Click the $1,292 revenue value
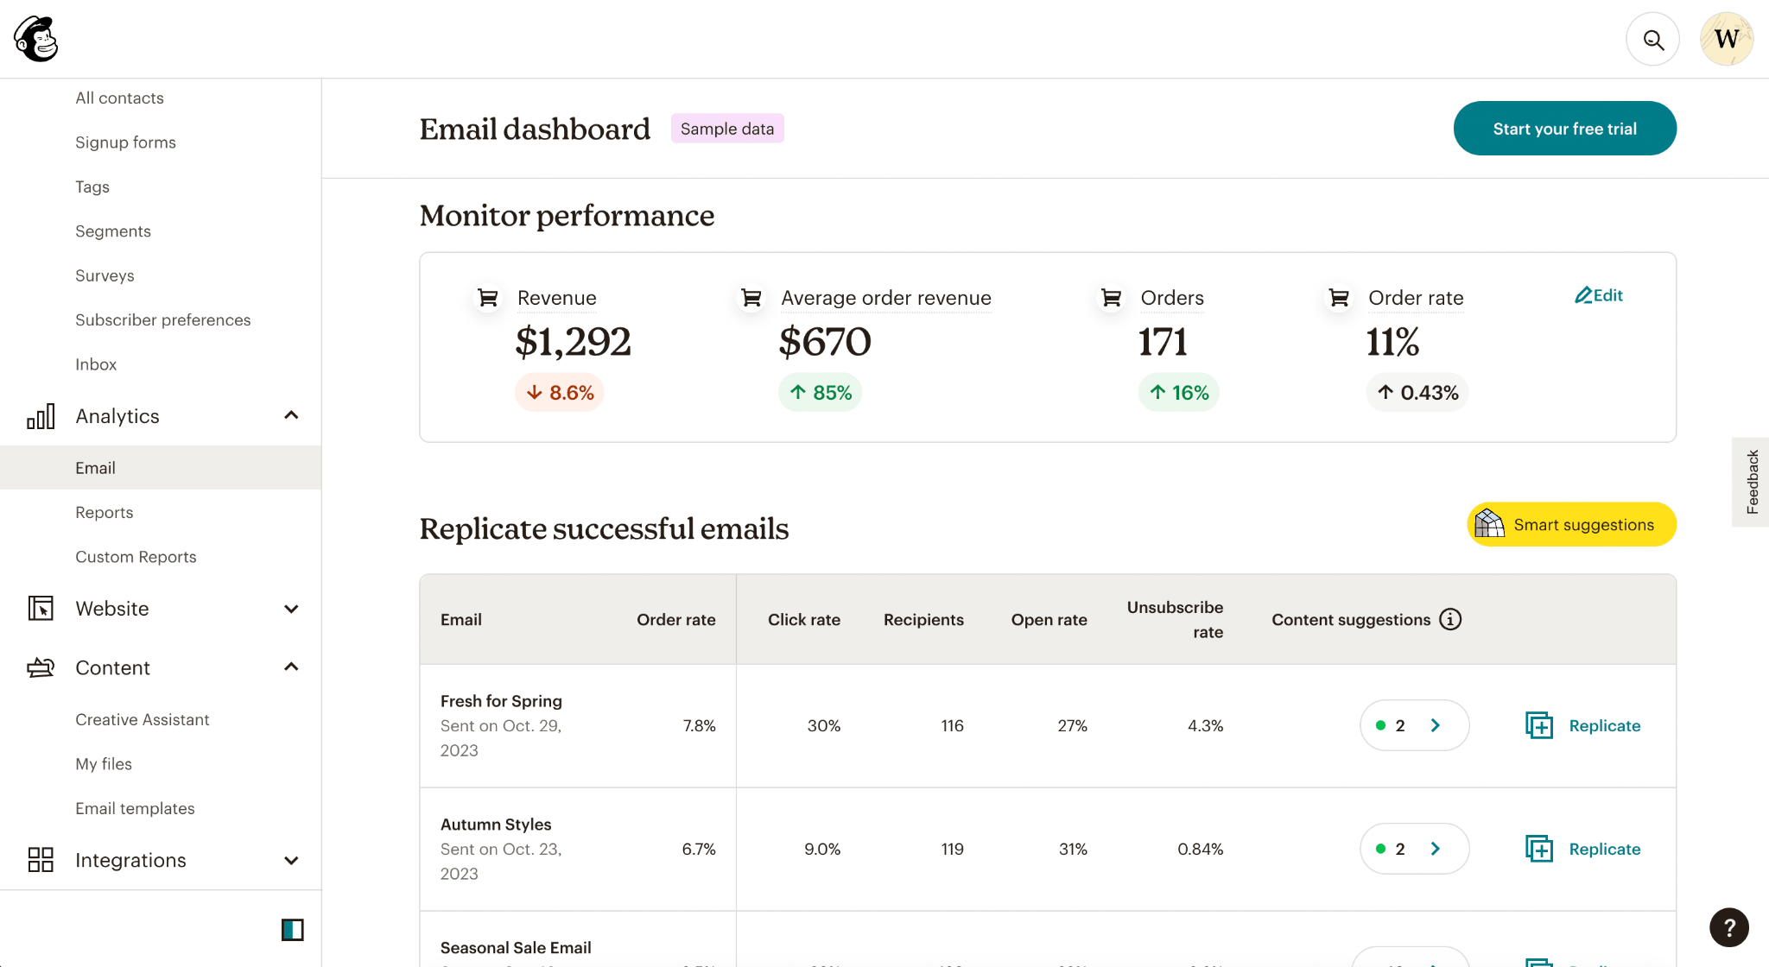Image resolution: width=1769 pixels, height=967 pixels. (x=573, y=342)
